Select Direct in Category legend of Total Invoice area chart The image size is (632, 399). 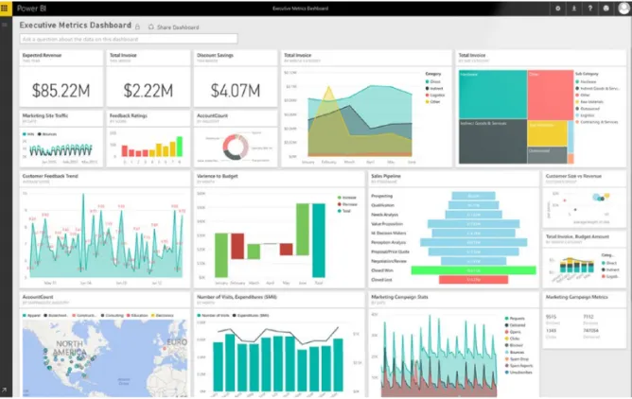[x=433, y=81]
